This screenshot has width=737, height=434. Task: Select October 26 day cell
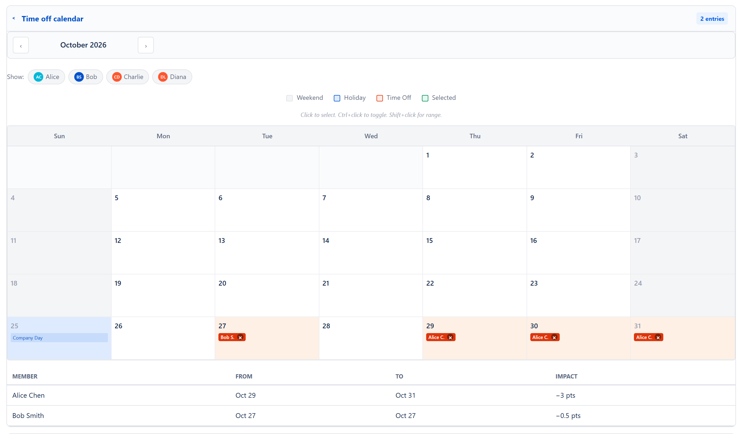coord(163,338)
